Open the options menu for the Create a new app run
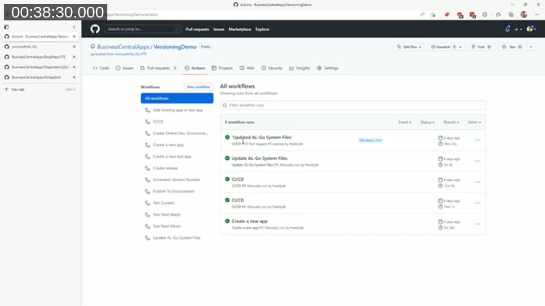Screen dimensions: 545x306 477,224
